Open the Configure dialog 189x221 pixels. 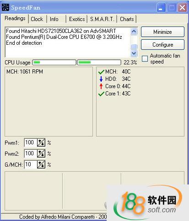tap(162, 45)
